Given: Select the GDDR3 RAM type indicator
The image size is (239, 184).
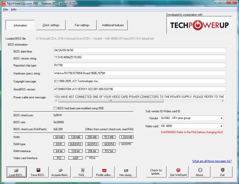Looking at the screenshot, I should 92,144.
